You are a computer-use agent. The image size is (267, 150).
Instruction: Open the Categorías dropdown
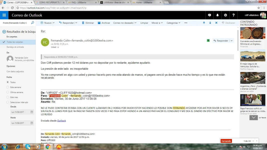173,23
